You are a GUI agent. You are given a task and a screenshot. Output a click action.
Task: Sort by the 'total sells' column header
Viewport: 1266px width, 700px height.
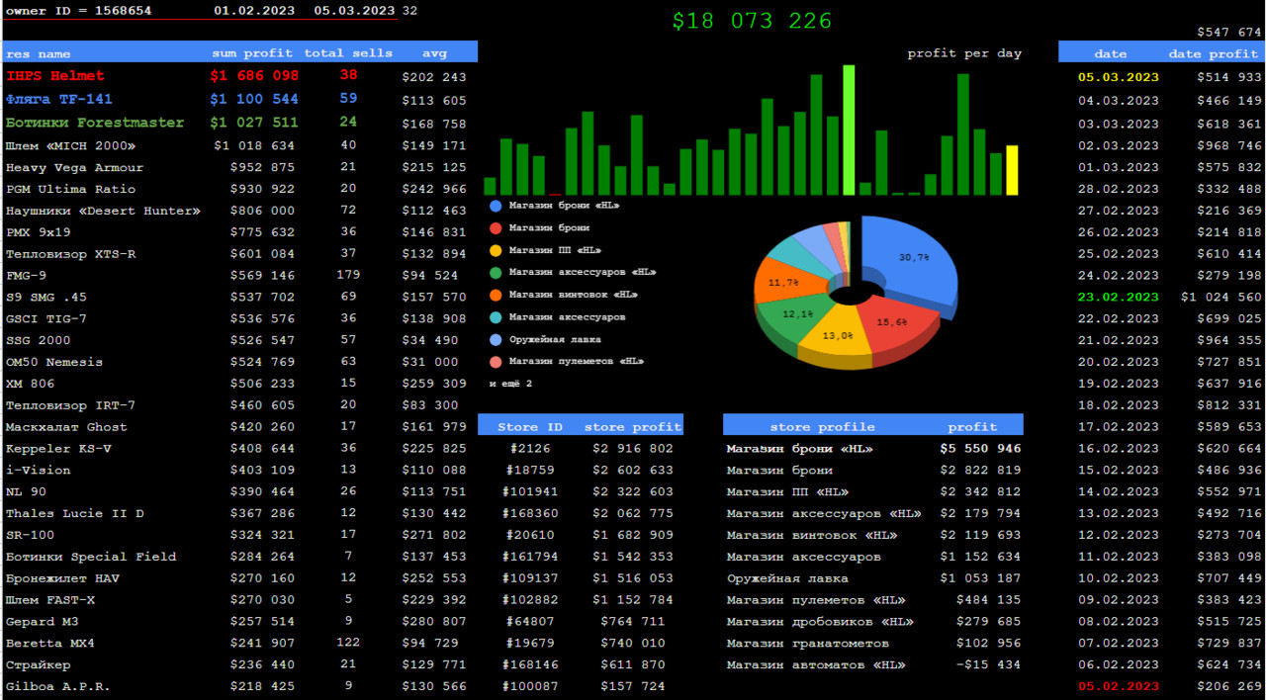[x=348, y=53]
